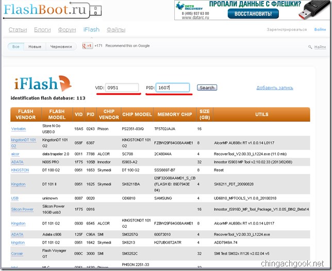The height and width of the screenshot is (271, 332).
Task: Click the iFlash logo image
Action: tap(43, 83)
